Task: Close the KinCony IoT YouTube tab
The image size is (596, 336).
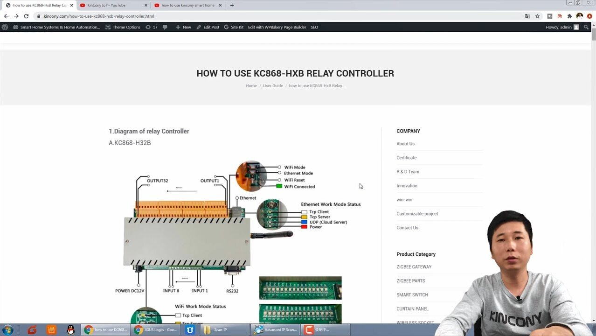Action: [x=146, y=5]
